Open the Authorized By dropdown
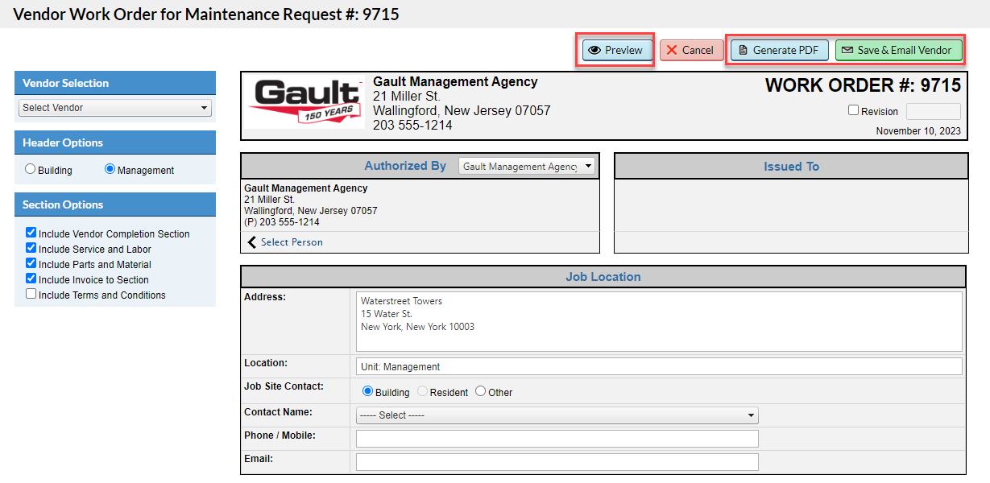This screenshot has height=483, width=990. 527,166
